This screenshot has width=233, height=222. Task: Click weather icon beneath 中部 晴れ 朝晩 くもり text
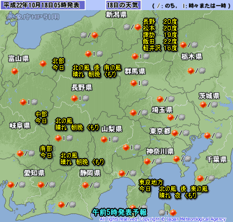coord(64,138)
